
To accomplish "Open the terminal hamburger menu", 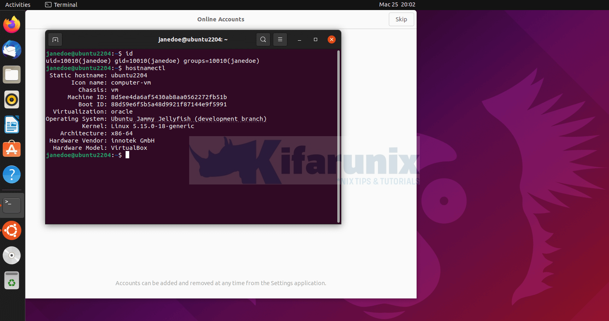I will point(280,39).
